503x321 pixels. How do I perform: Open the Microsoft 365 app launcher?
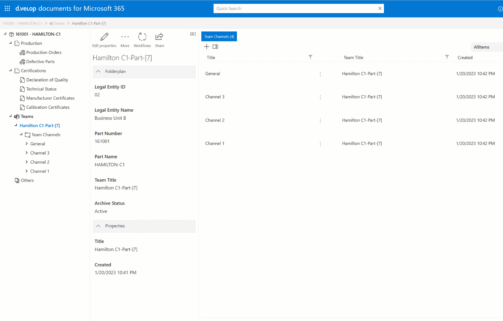coord(7,8)
